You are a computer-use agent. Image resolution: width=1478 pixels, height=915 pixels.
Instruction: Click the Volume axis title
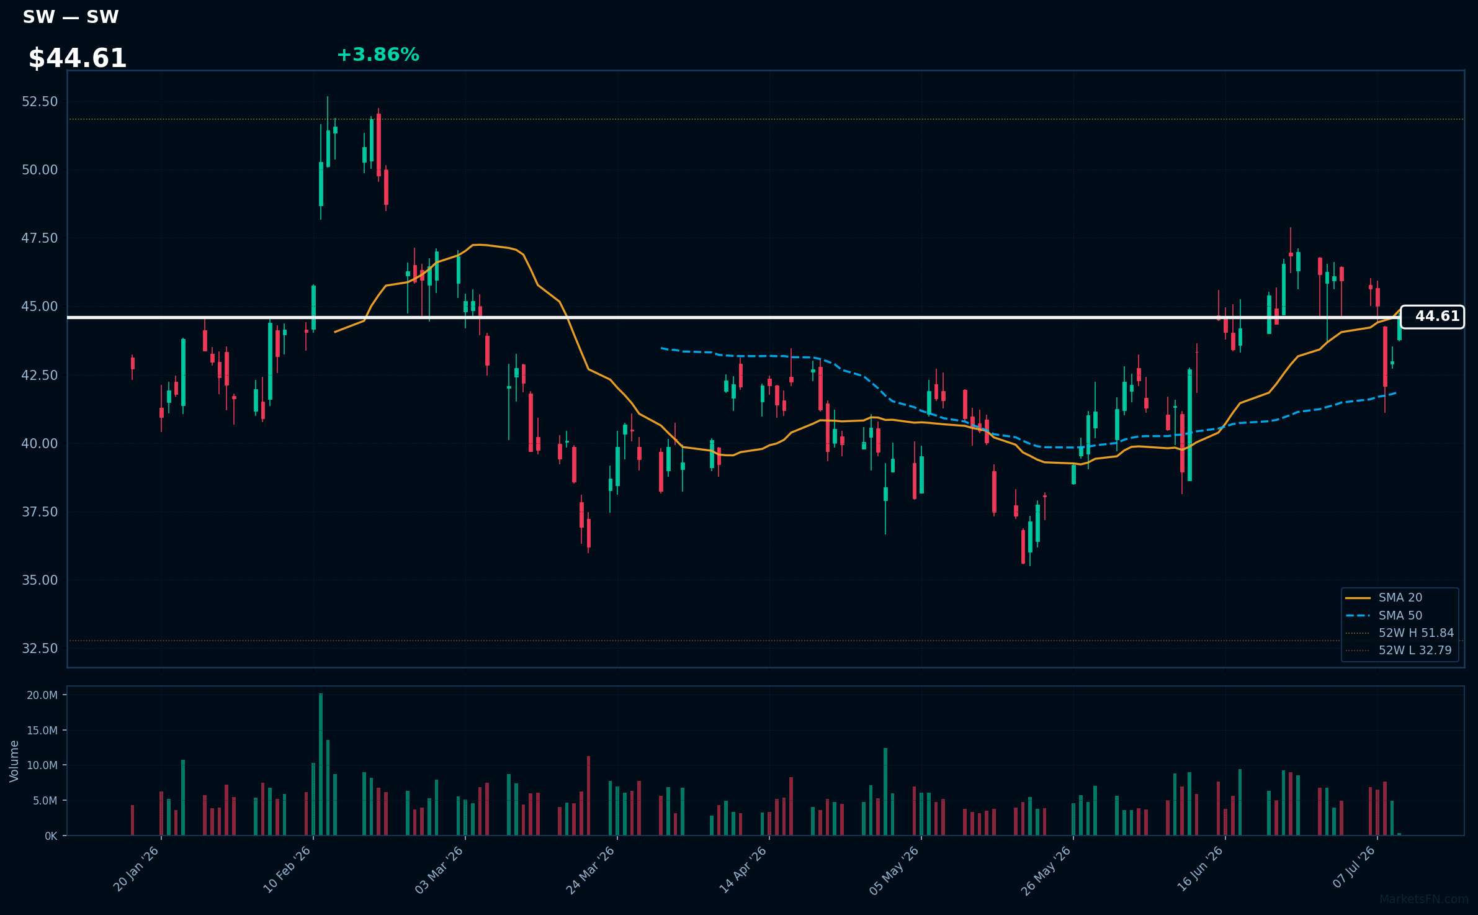point(14,761)
